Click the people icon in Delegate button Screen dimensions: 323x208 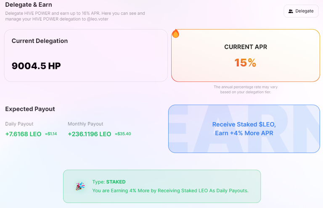(291, 11)
